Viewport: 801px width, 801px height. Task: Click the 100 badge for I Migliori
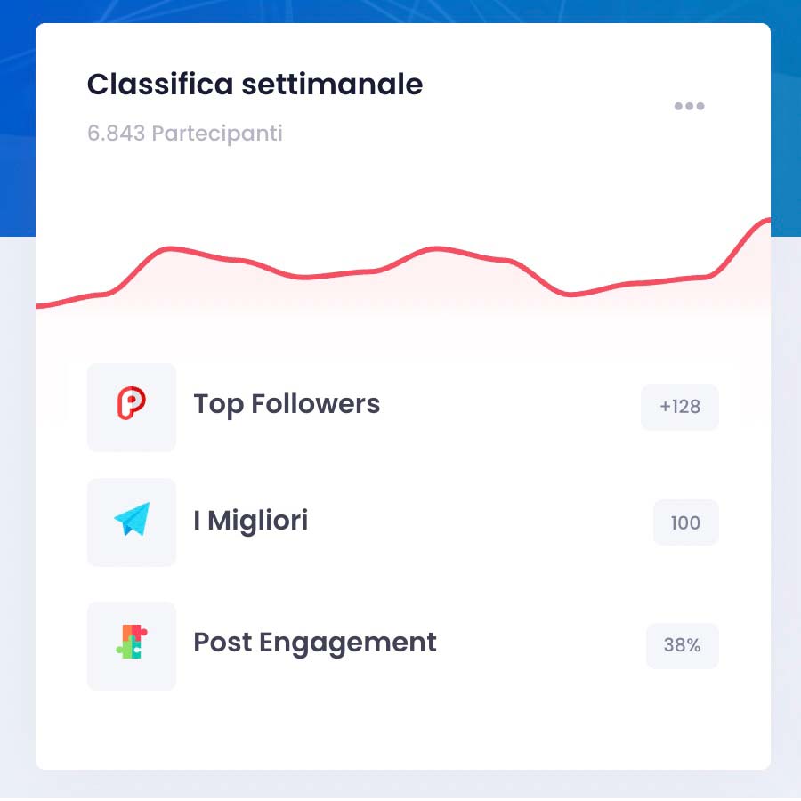click(685, 522)
